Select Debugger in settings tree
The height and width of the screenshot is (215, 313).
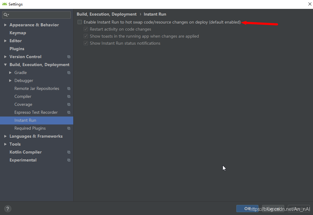[24, 81]
